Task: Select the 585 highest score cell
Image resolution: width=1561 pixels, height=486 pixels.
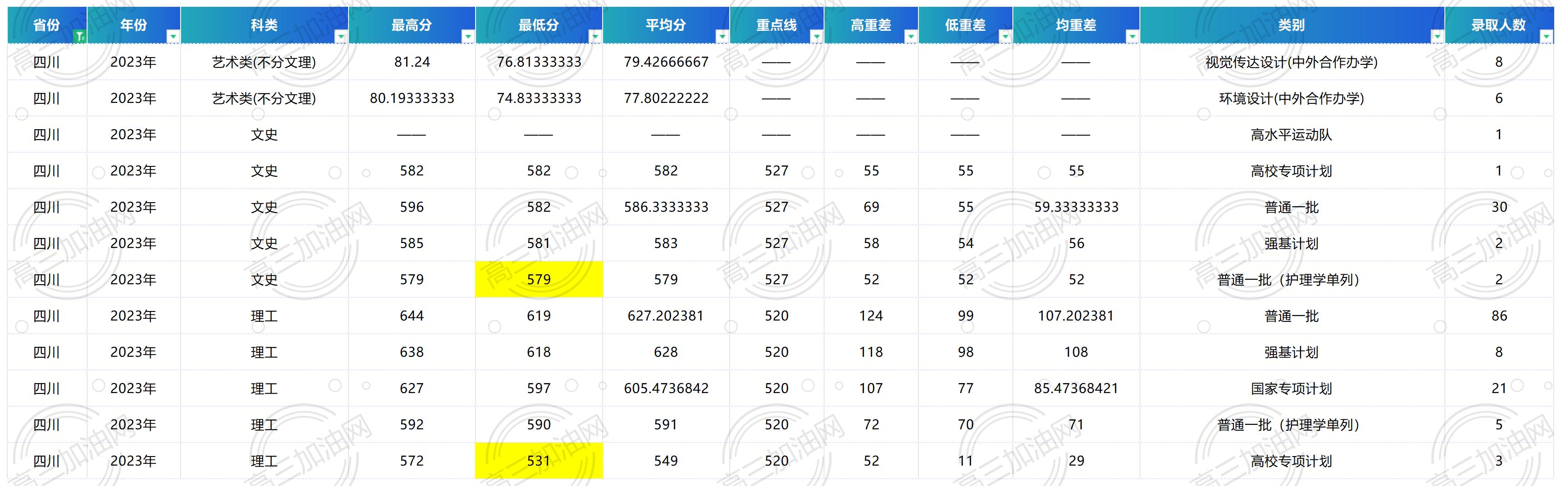Action: click(x=412, y=243)
